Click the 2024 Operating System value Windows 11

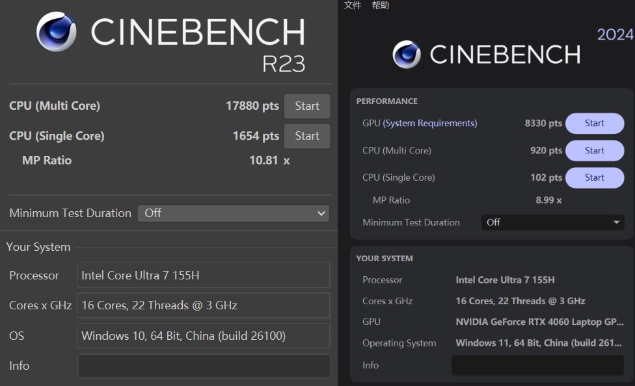[539, 343]
